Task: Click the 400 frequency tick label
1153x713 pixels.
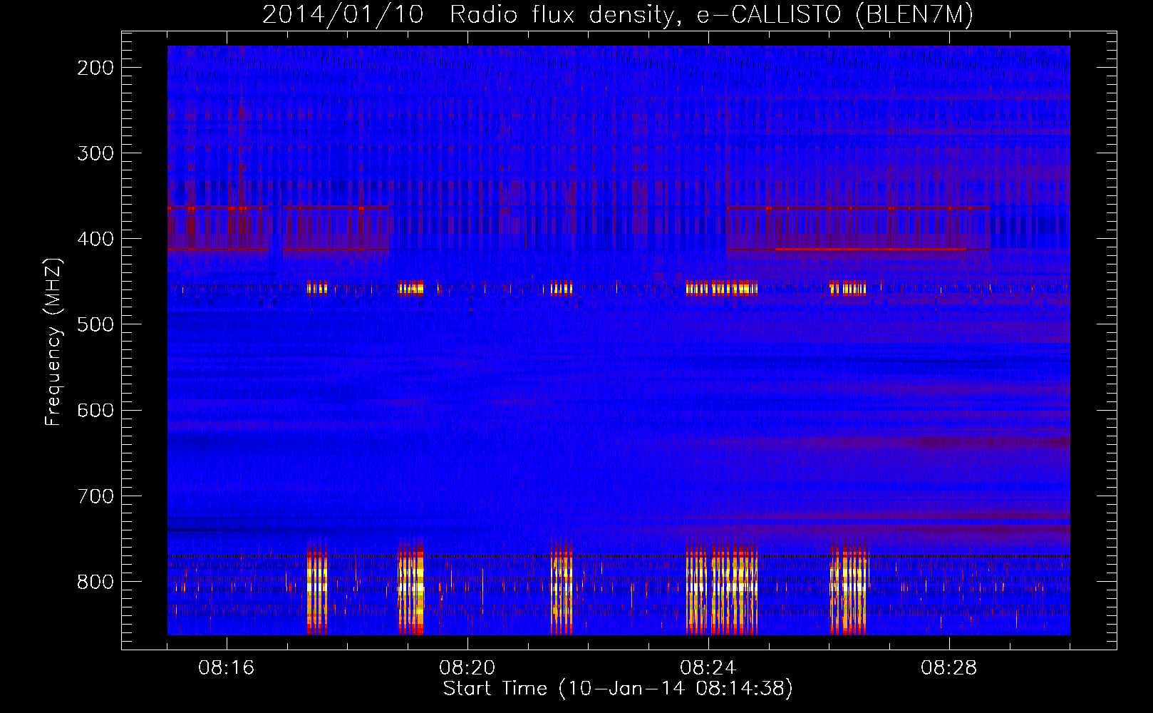Action: 95,239
